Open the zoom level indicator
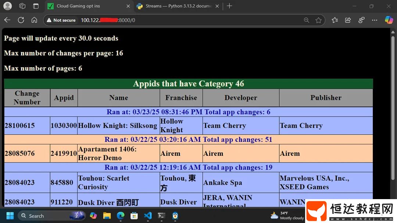The width and height of the screenshot is (397, 223). (306, 20)
